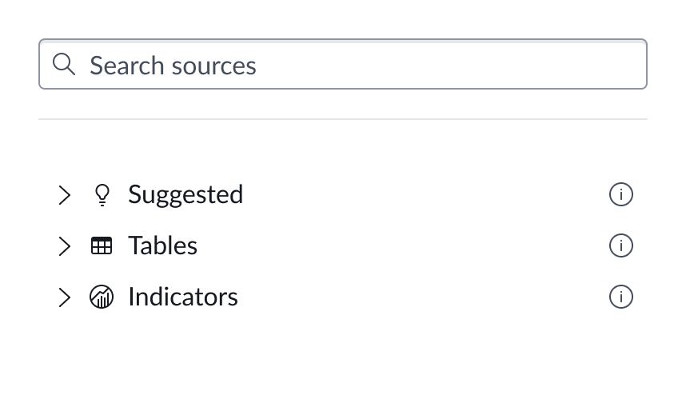The height and width of the screenshot is (411, 686).
Task: Open the info icon for Suggested
Action: (620, 194)
